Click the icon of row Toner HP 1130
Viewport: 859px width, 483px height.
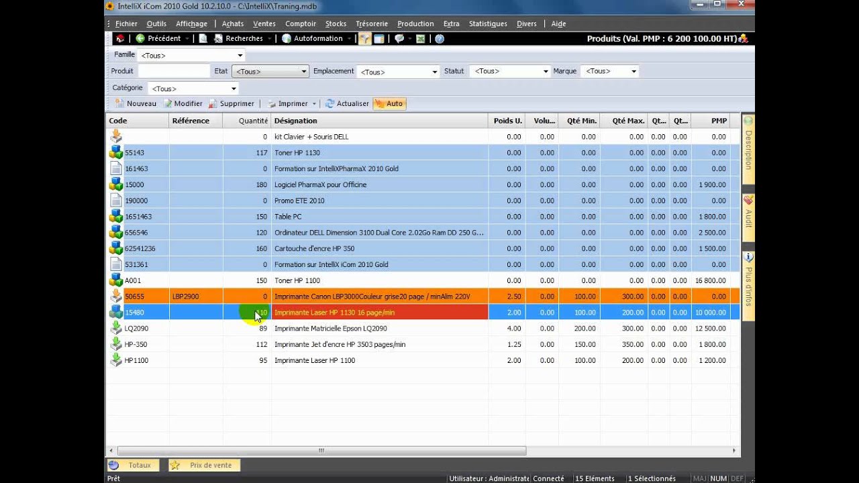click(116, 152)
